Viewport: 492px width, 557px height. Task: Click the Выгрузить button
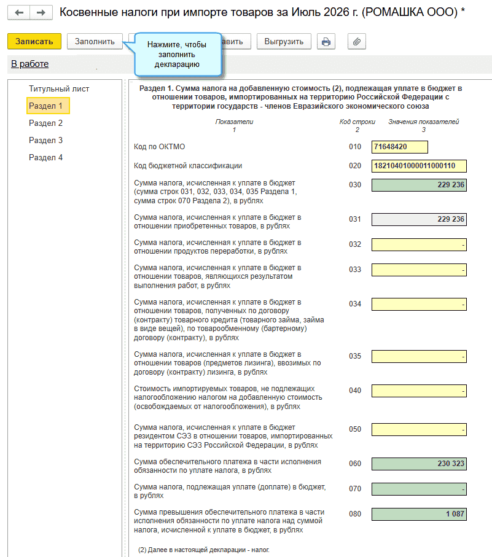284,42
